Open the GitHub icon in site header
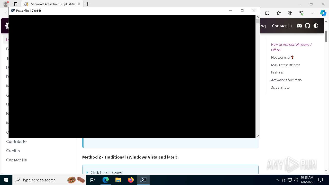 click(308, 26)
